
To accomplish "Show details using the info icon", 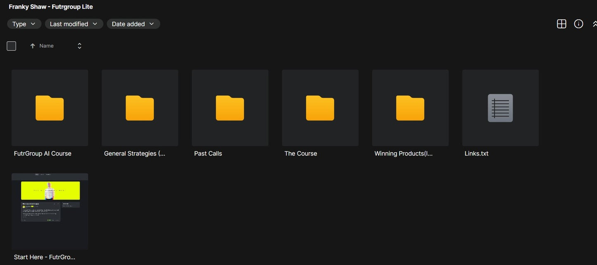I will pyautogui.click(x=578, y=24).
